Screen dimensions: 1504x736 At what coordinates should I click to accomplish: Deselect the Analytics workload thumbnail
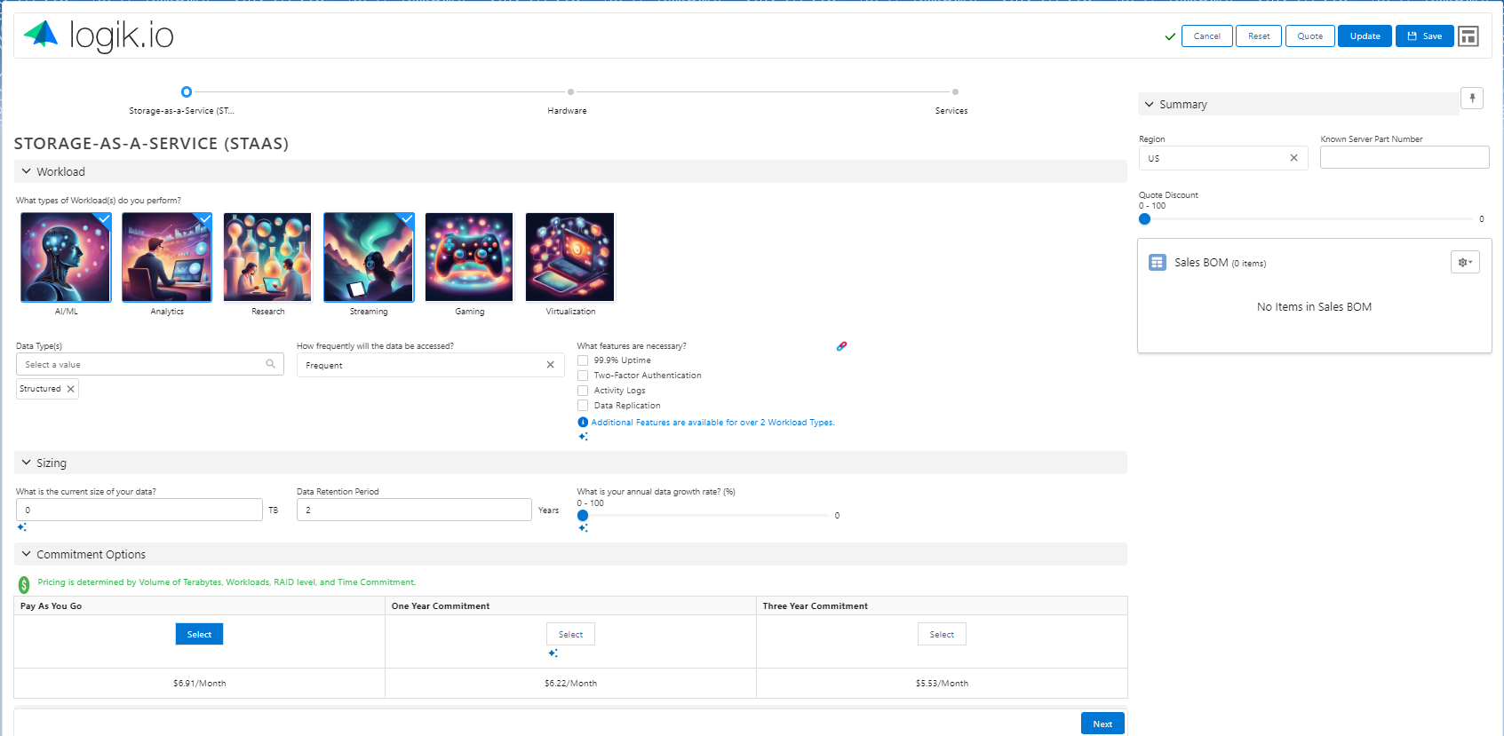pyautogui.click(x=167, y=257)
